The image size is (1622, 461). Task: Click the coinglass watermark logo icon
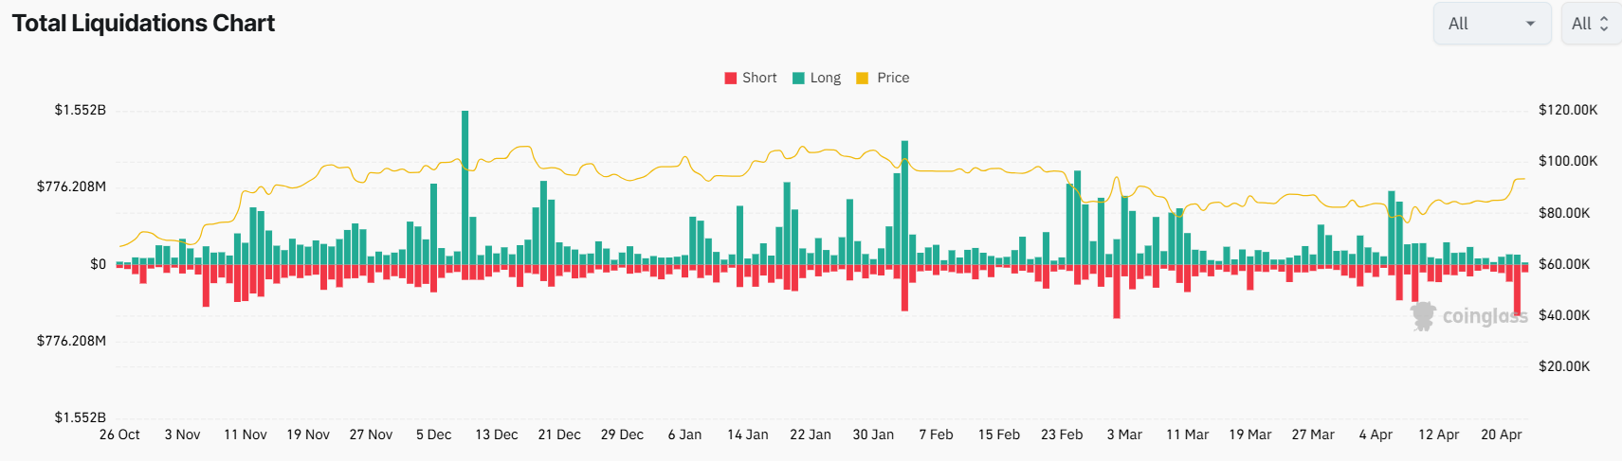click(x=1423, y=316)
